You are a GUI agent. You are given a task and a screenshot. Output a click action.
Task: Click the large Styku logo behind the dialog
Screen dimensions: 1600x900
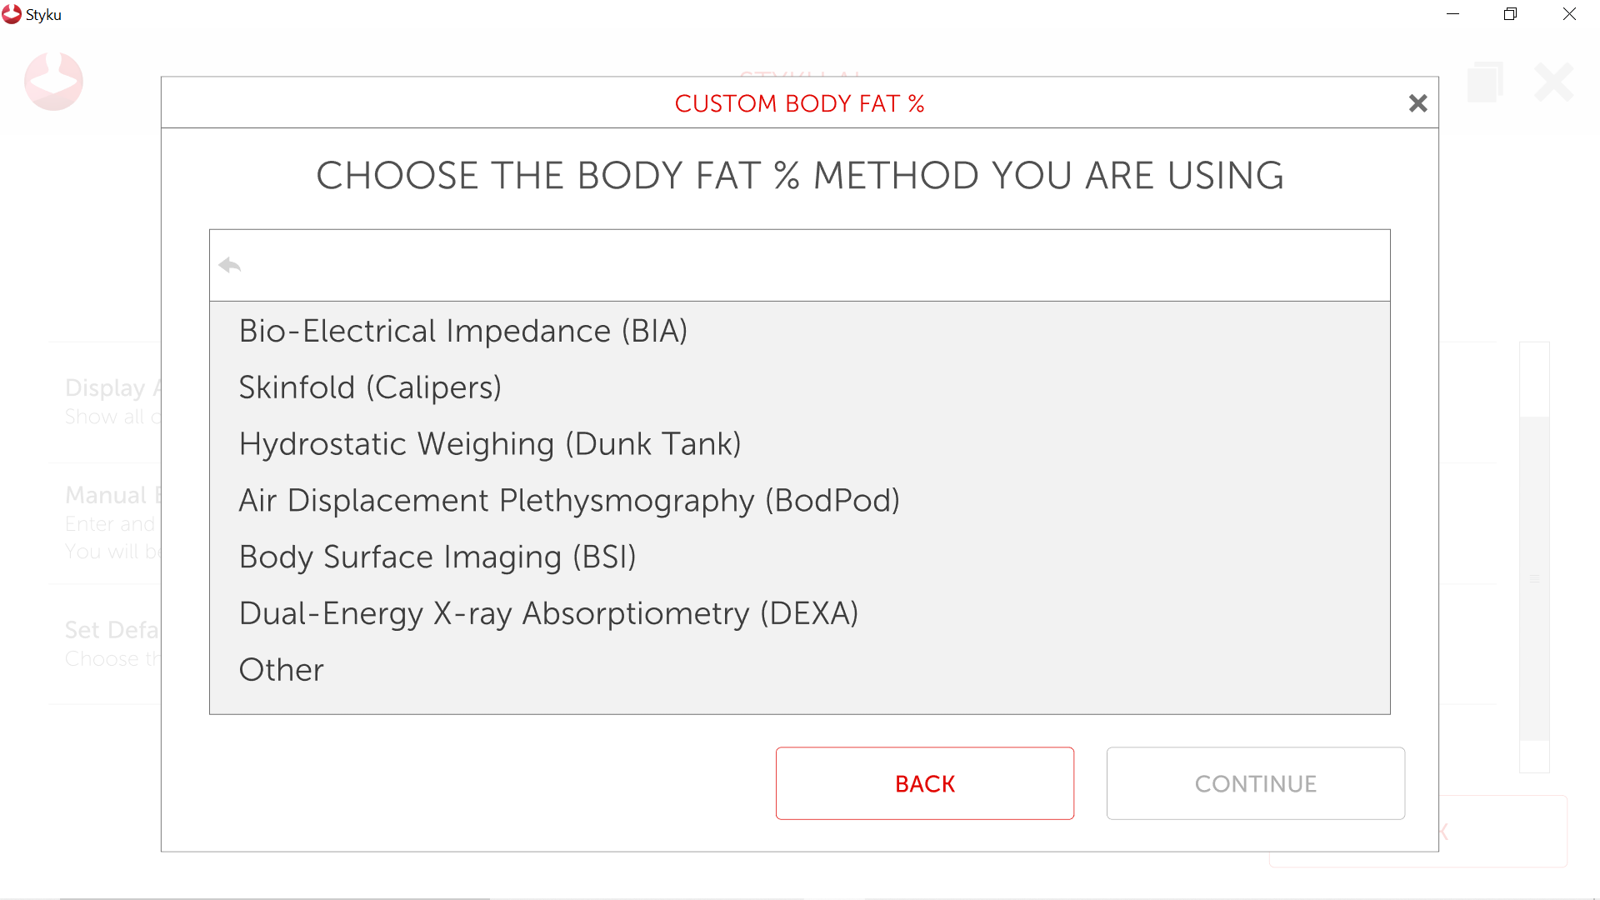pyautogui.click(x=53, y=82)
